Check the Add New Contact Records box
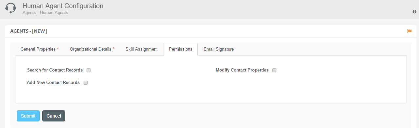419x128 pixels. point(86,83)
